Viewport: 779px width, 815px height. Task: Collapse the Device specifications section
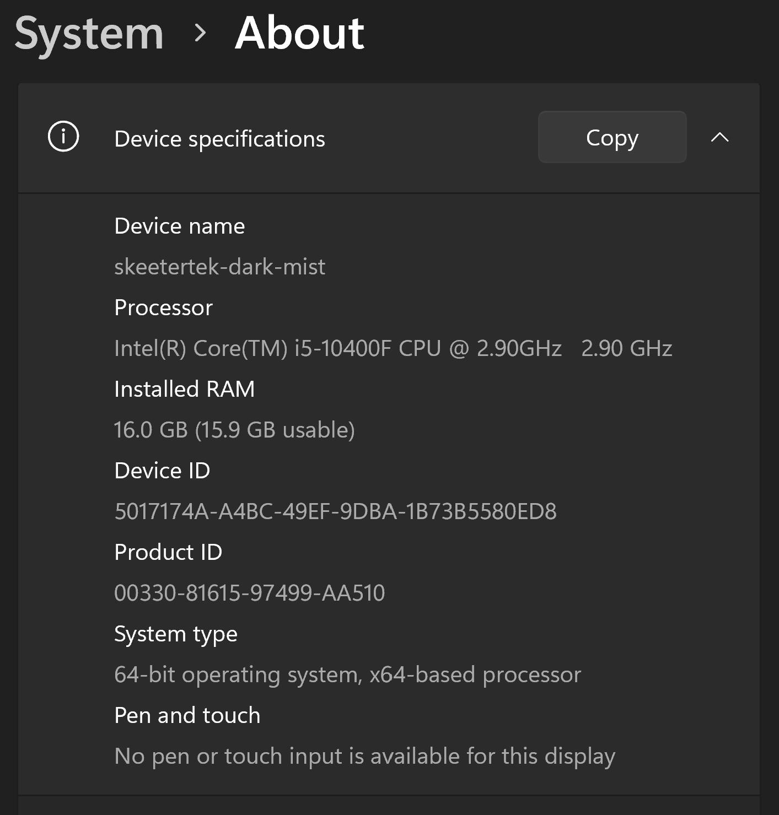[x=718, y=138]
